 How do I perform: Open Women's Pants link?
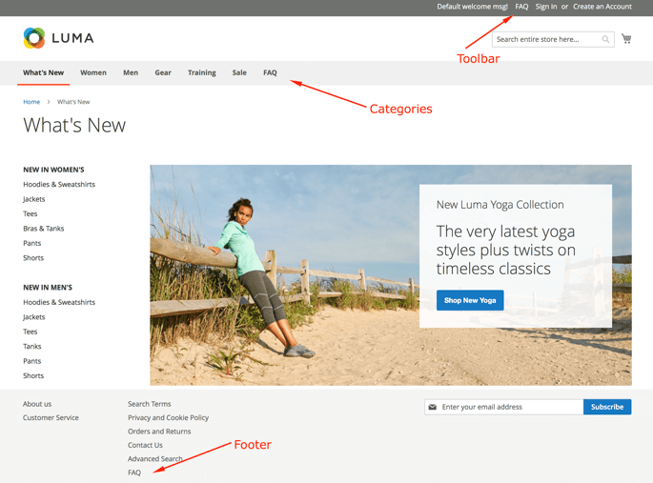[x=32, y=243]
